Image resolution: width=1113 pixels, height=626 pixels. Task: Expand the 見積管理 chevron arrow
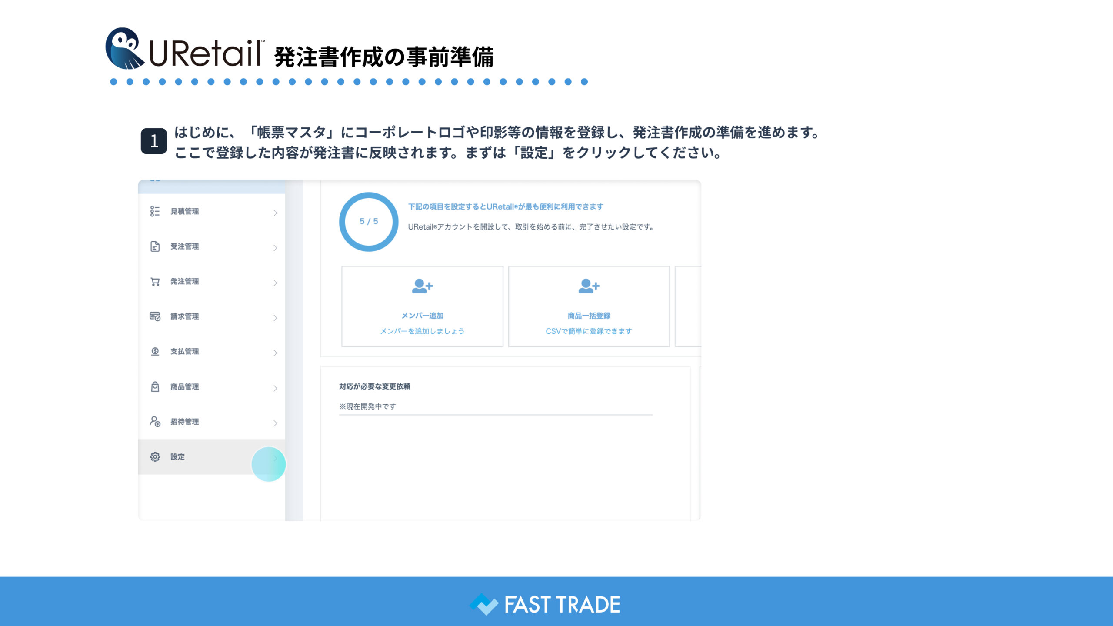coord(275,213)
